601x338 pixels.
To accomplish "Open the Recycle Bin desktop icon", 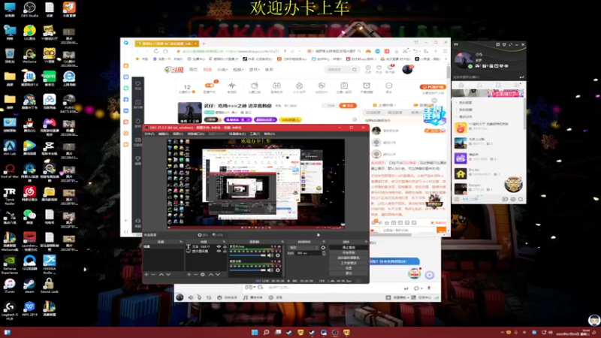I will coord(10,56).
